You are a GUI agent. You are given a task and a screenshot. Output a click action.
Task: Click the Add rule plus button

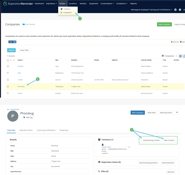tap(175, 42)
